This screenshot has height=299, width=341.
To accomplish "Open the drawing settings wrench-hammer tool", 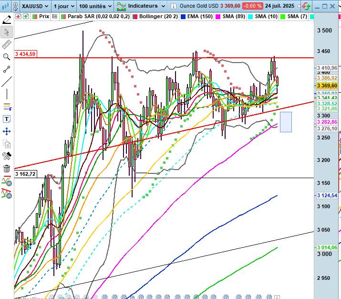I will (7, 156).
